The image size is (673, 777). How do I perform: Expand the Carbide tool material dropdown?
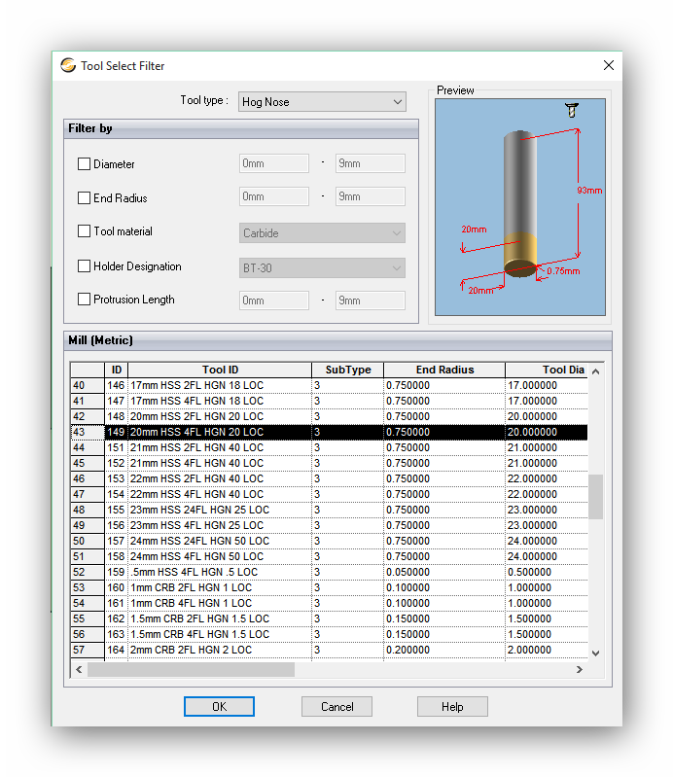point(322,233)
